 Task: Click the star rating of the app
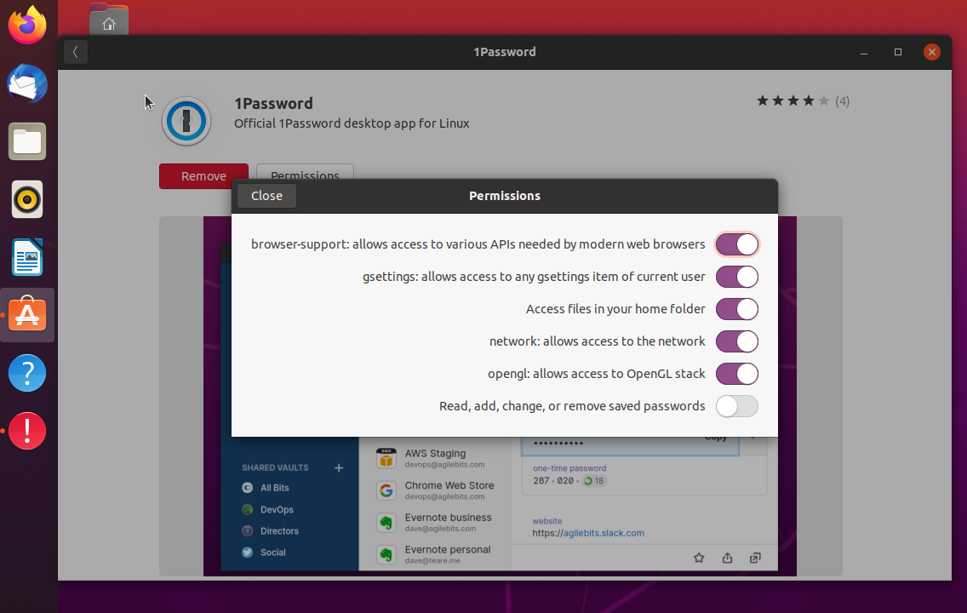click(792, 100)
